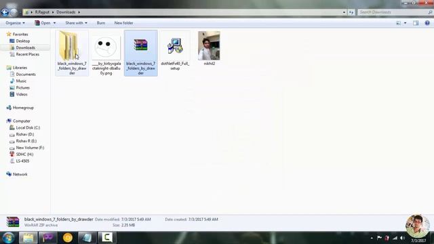The height and width of the screenshot is (244, 434).
Task: Open the Organize dropdown menu
Action: click(x=15, y=23)
